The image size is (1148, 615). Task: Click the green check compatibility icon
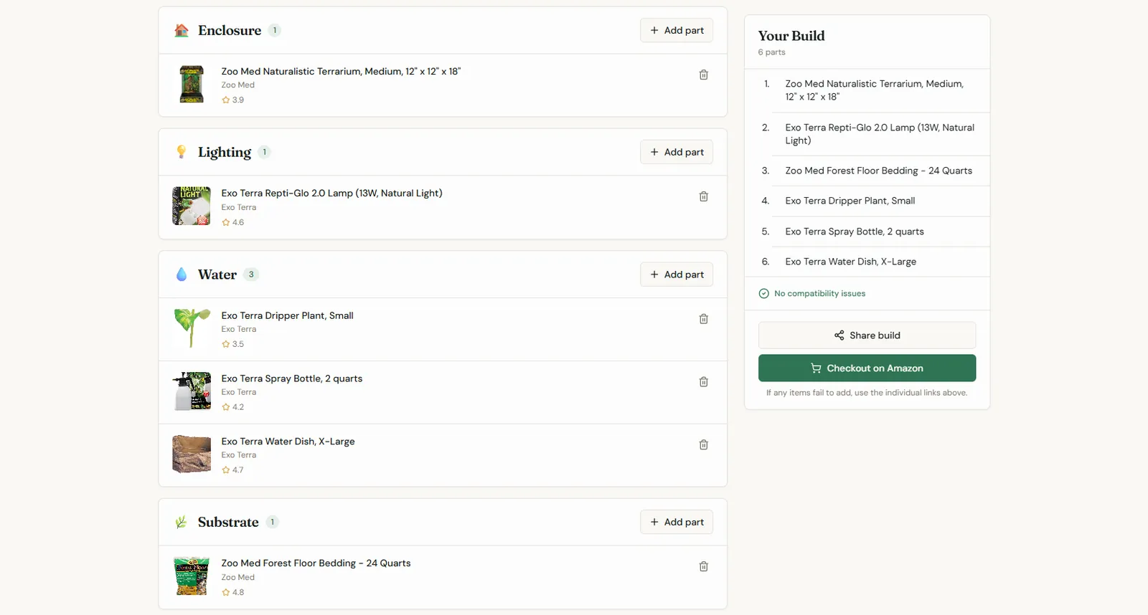coord(763,294)
